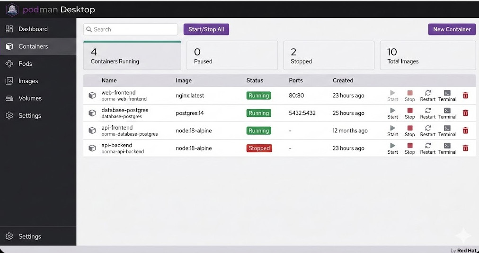Restart the api-backend container
Image resolution: width=479 pixels, height=253 pixels.
point(428,148)
